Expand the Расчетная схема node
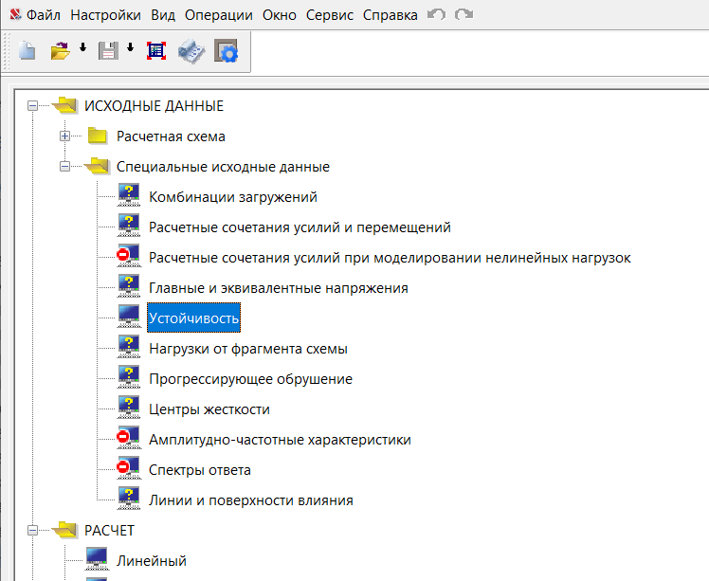Image resolution: width=709 pixels, height=581 pixels. pyautogui.click(x=65, y=136)
